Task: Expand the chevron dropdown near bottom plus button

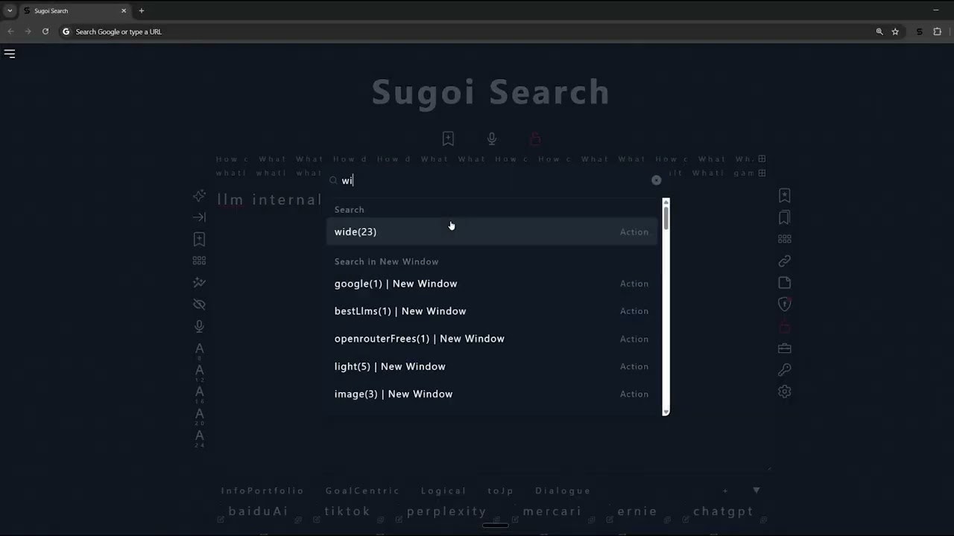Action: click(756, 491)
